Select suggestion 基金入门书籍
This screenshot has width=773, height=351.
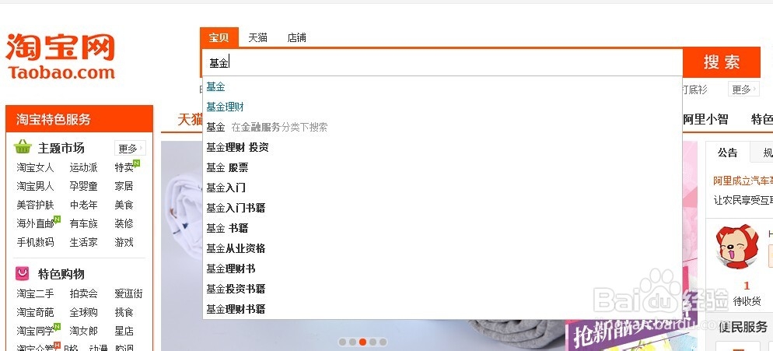point(442,208)
